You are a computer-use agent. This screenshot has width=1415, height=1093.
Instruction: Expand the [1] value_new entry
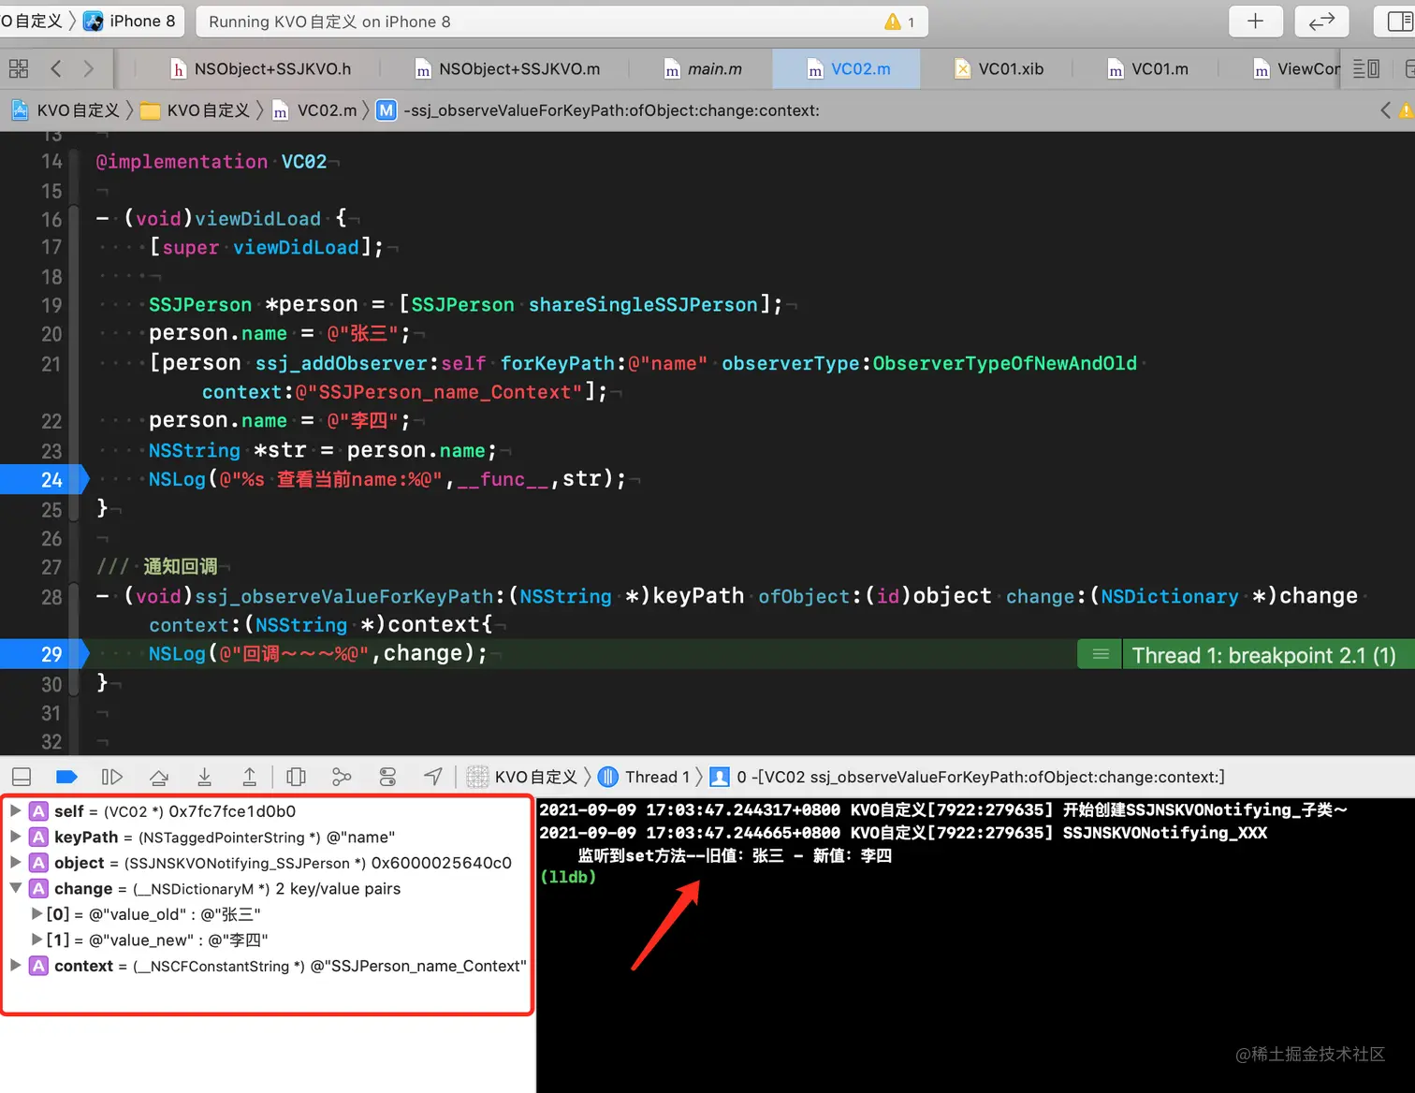coord(36,940)
